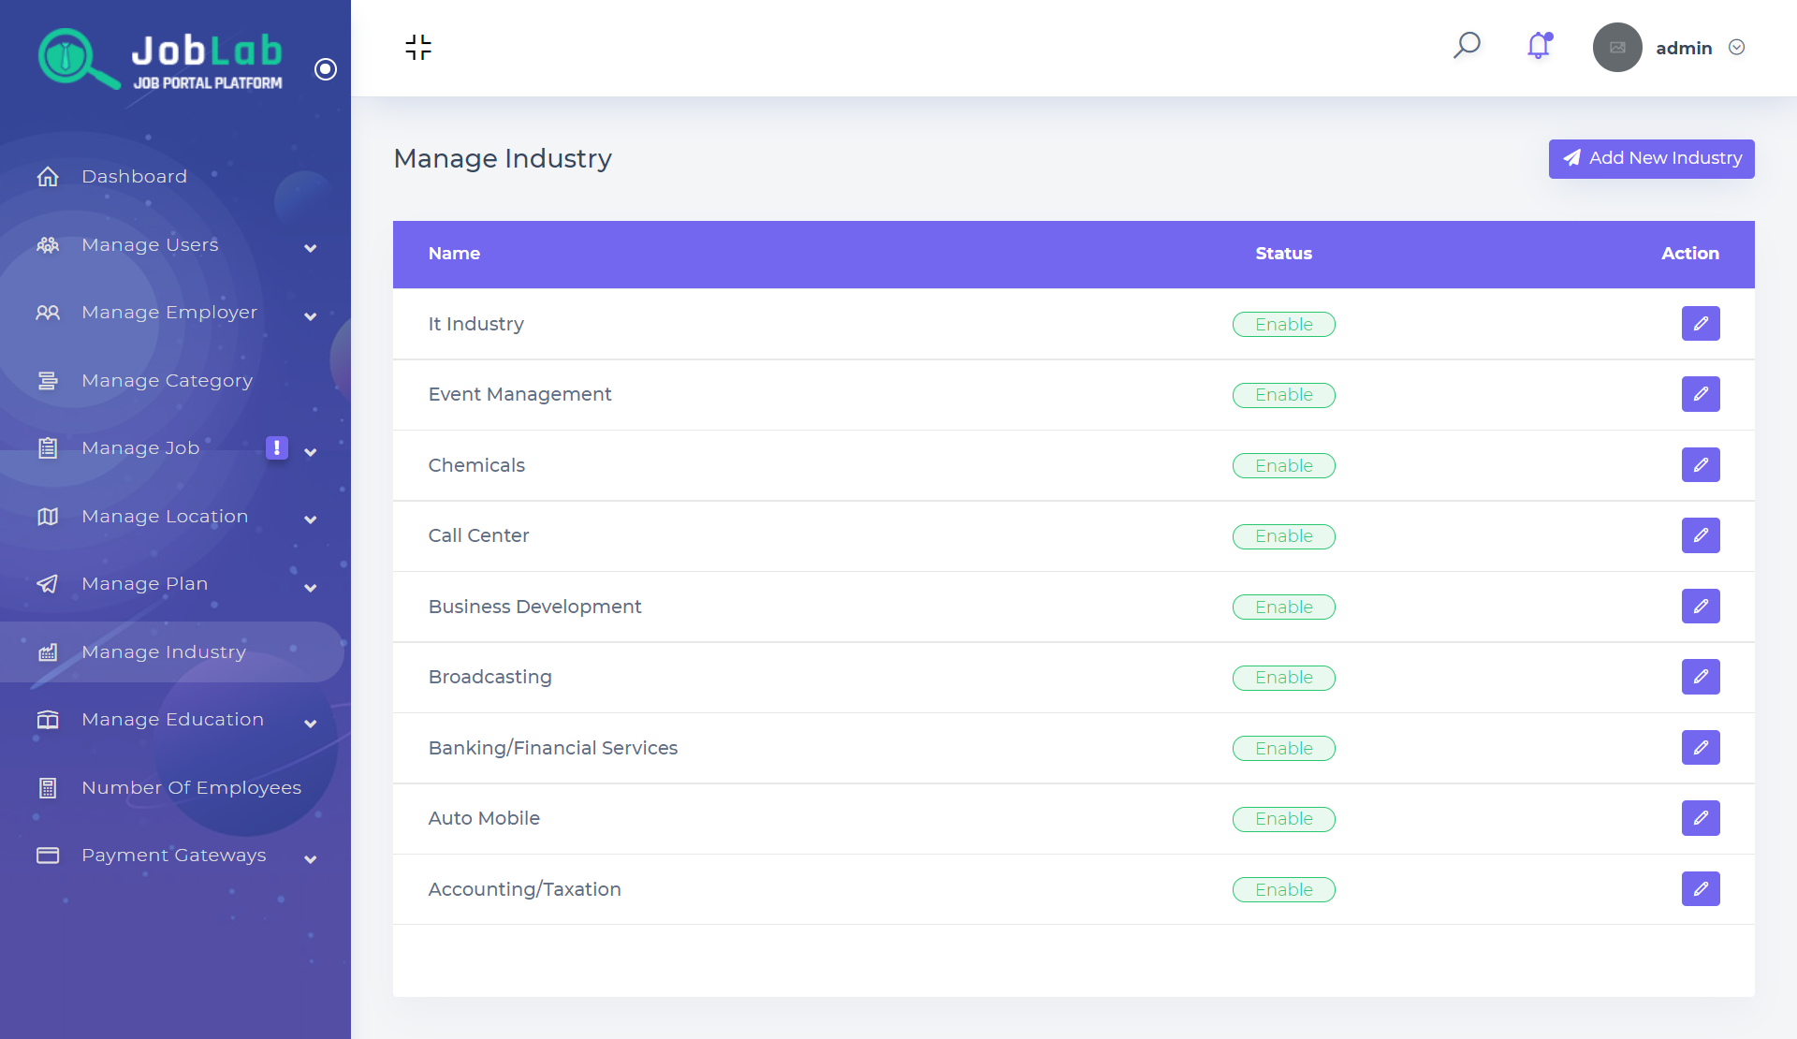Image resolution: width=1797 pixels, height=1039 pixels.
Task: Open the Manage Industry sidebar entry
Action: pyautogui.click(x=164, y=651)
